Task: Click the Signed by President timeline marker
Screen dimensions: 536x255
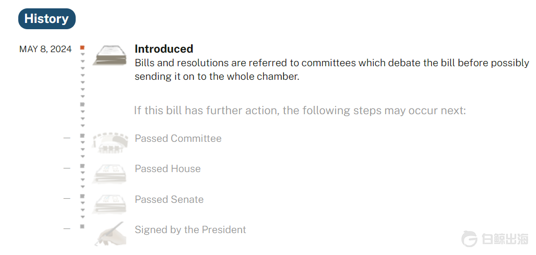Action: click(x=82, y=226)
